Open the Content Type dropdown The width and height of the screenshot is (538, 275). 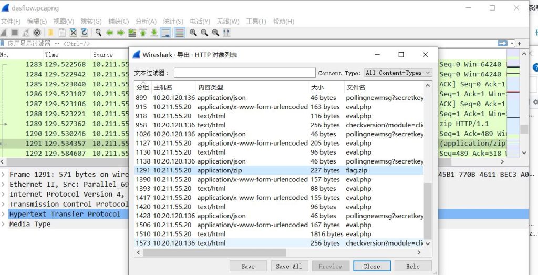398,73
